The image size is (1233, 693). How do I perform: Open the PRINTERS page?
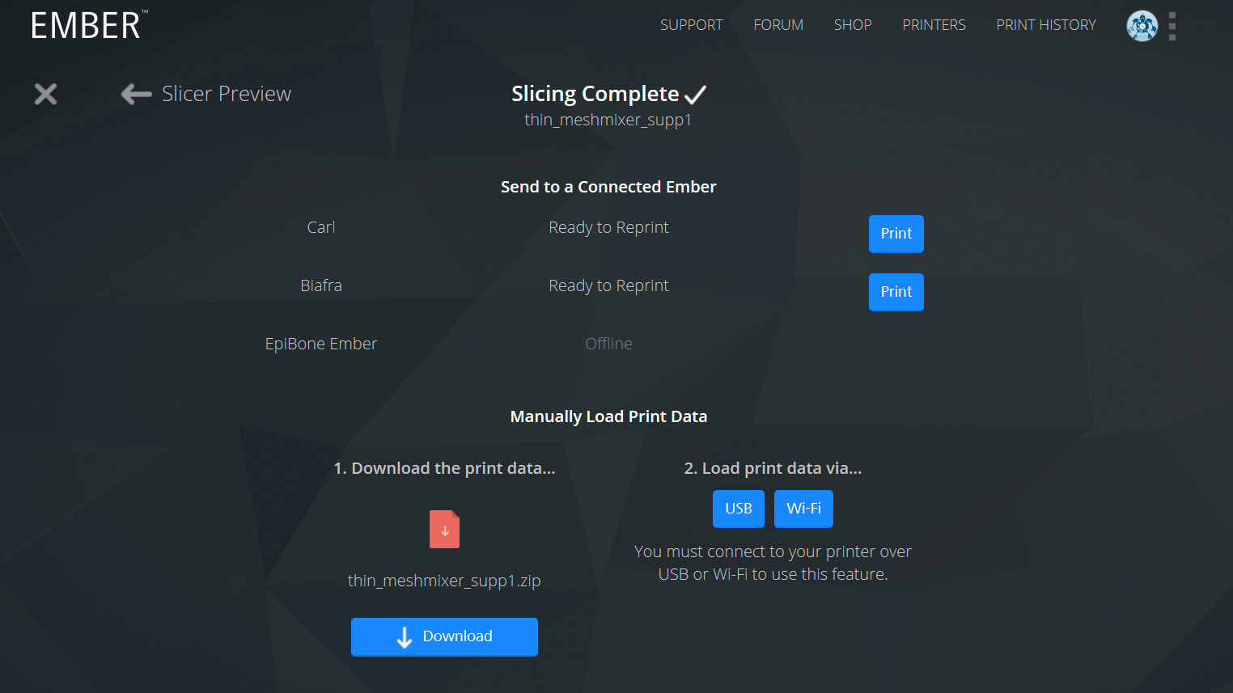[934, 25]
